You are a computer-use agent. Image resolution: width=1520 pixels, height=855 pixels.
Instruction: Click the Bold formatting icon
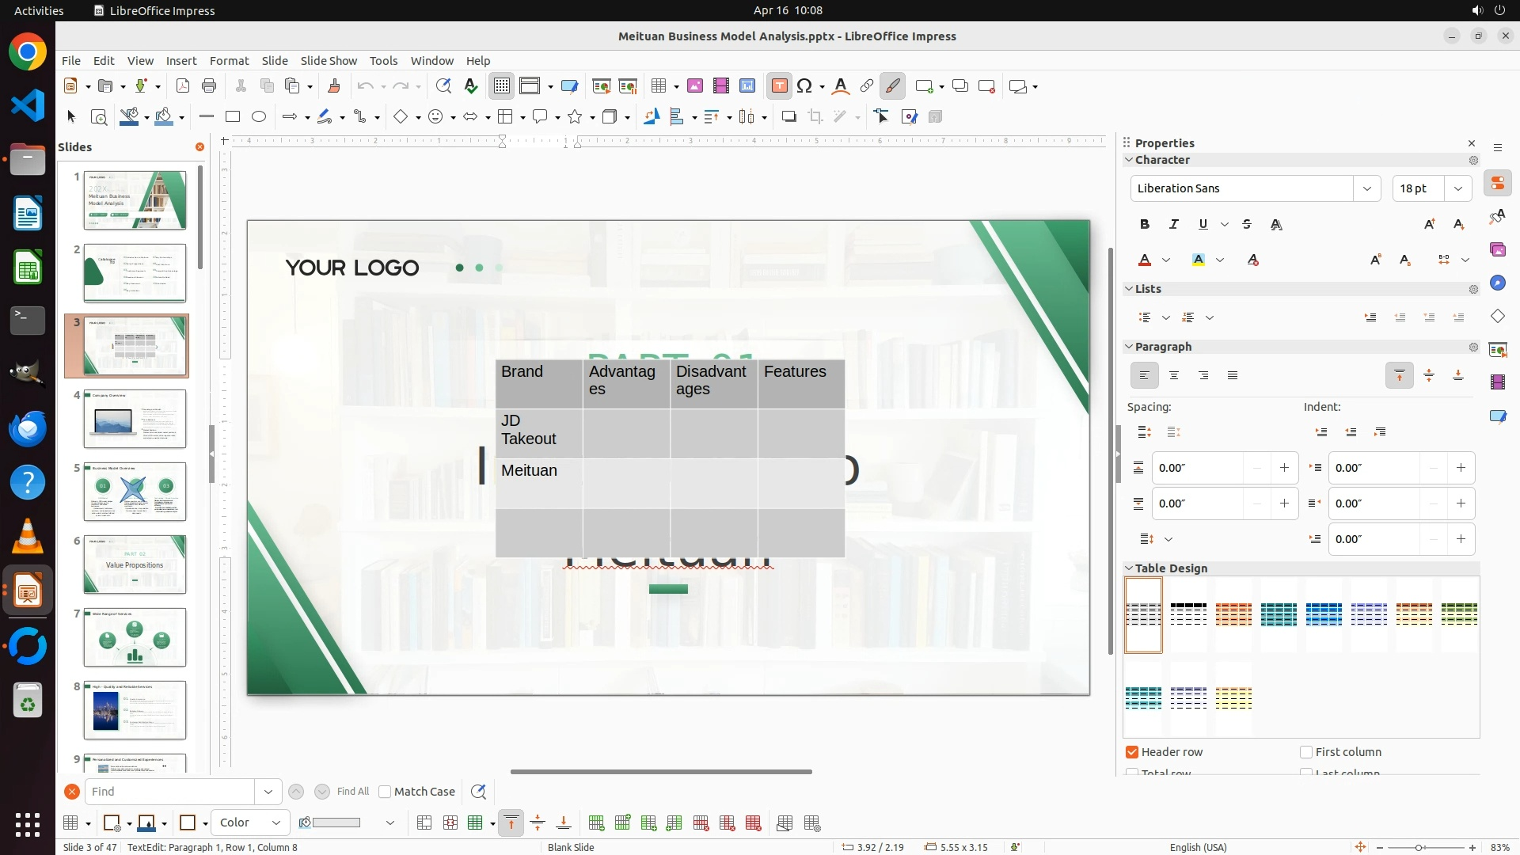click(1145, 224)
